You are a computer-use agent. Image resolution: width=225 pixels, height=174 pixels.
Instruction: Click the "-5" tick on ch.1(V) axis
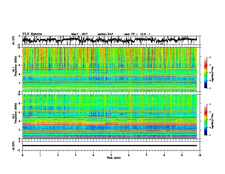point(19,45)
